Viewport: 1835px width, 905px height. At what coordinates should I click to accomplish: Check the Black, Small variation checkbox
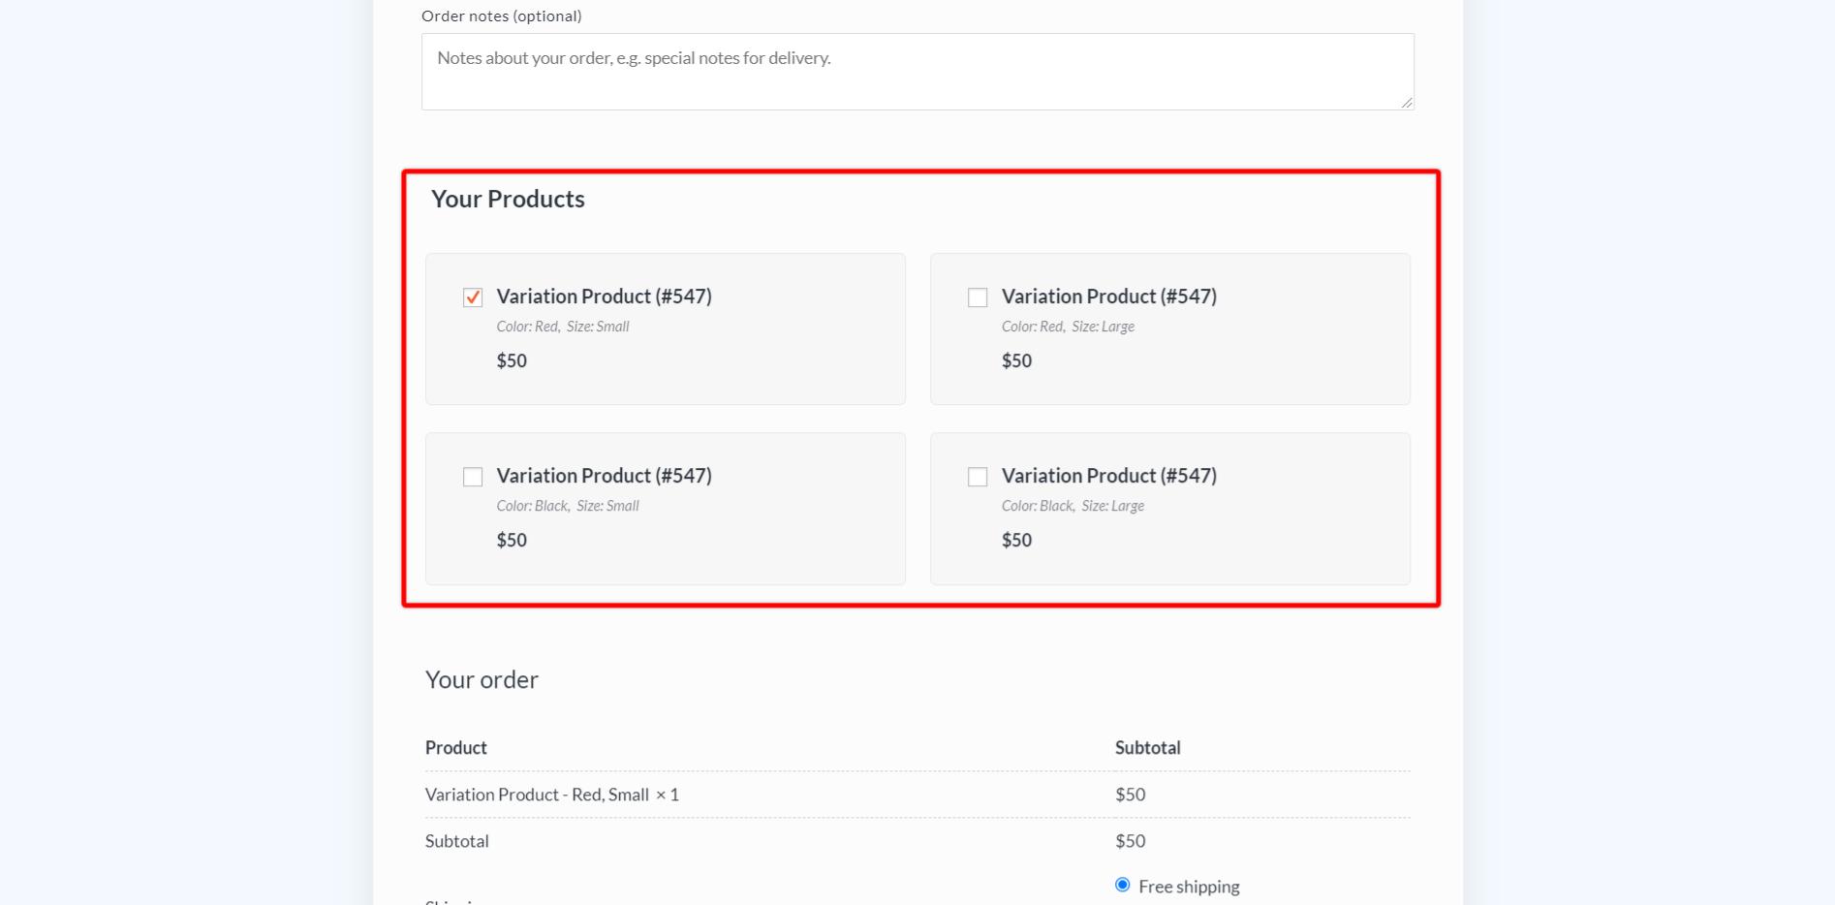473,477
